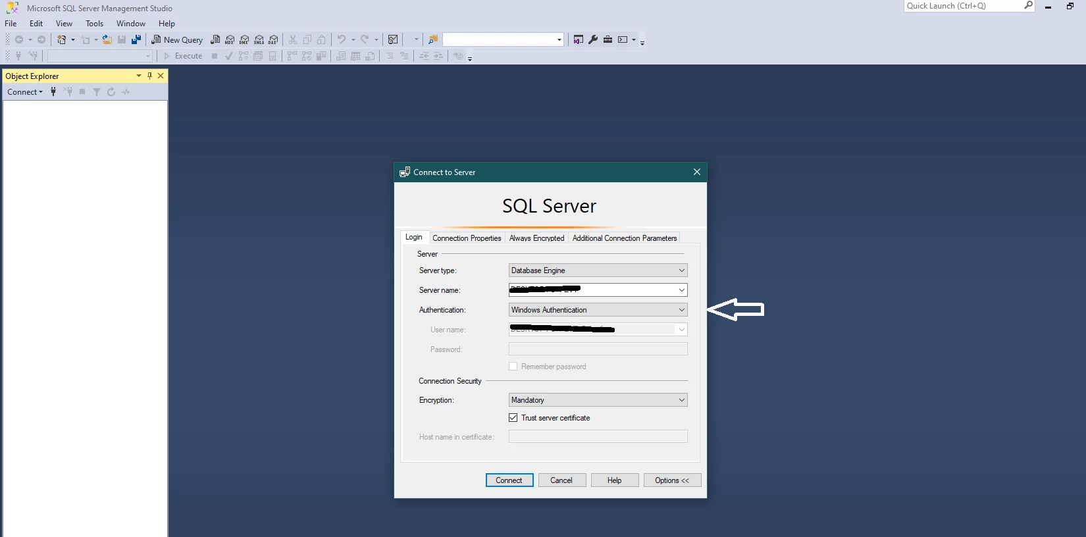1086x537 pixels.
Task: Open the Find combo box dropdown in toolbar
Action: (559, 39)
